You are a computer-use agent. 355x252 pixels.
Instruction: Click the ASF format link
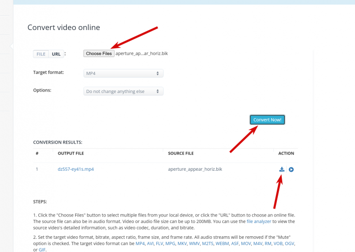point(235,244)
